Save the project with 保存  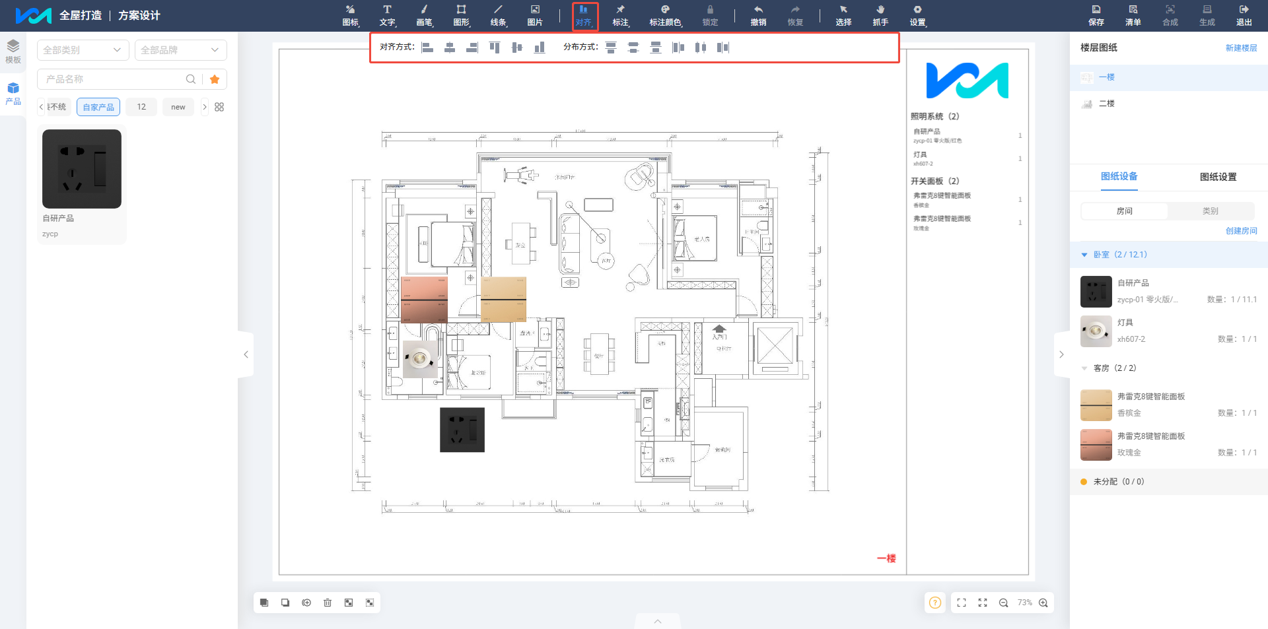tap(1096, 16)
